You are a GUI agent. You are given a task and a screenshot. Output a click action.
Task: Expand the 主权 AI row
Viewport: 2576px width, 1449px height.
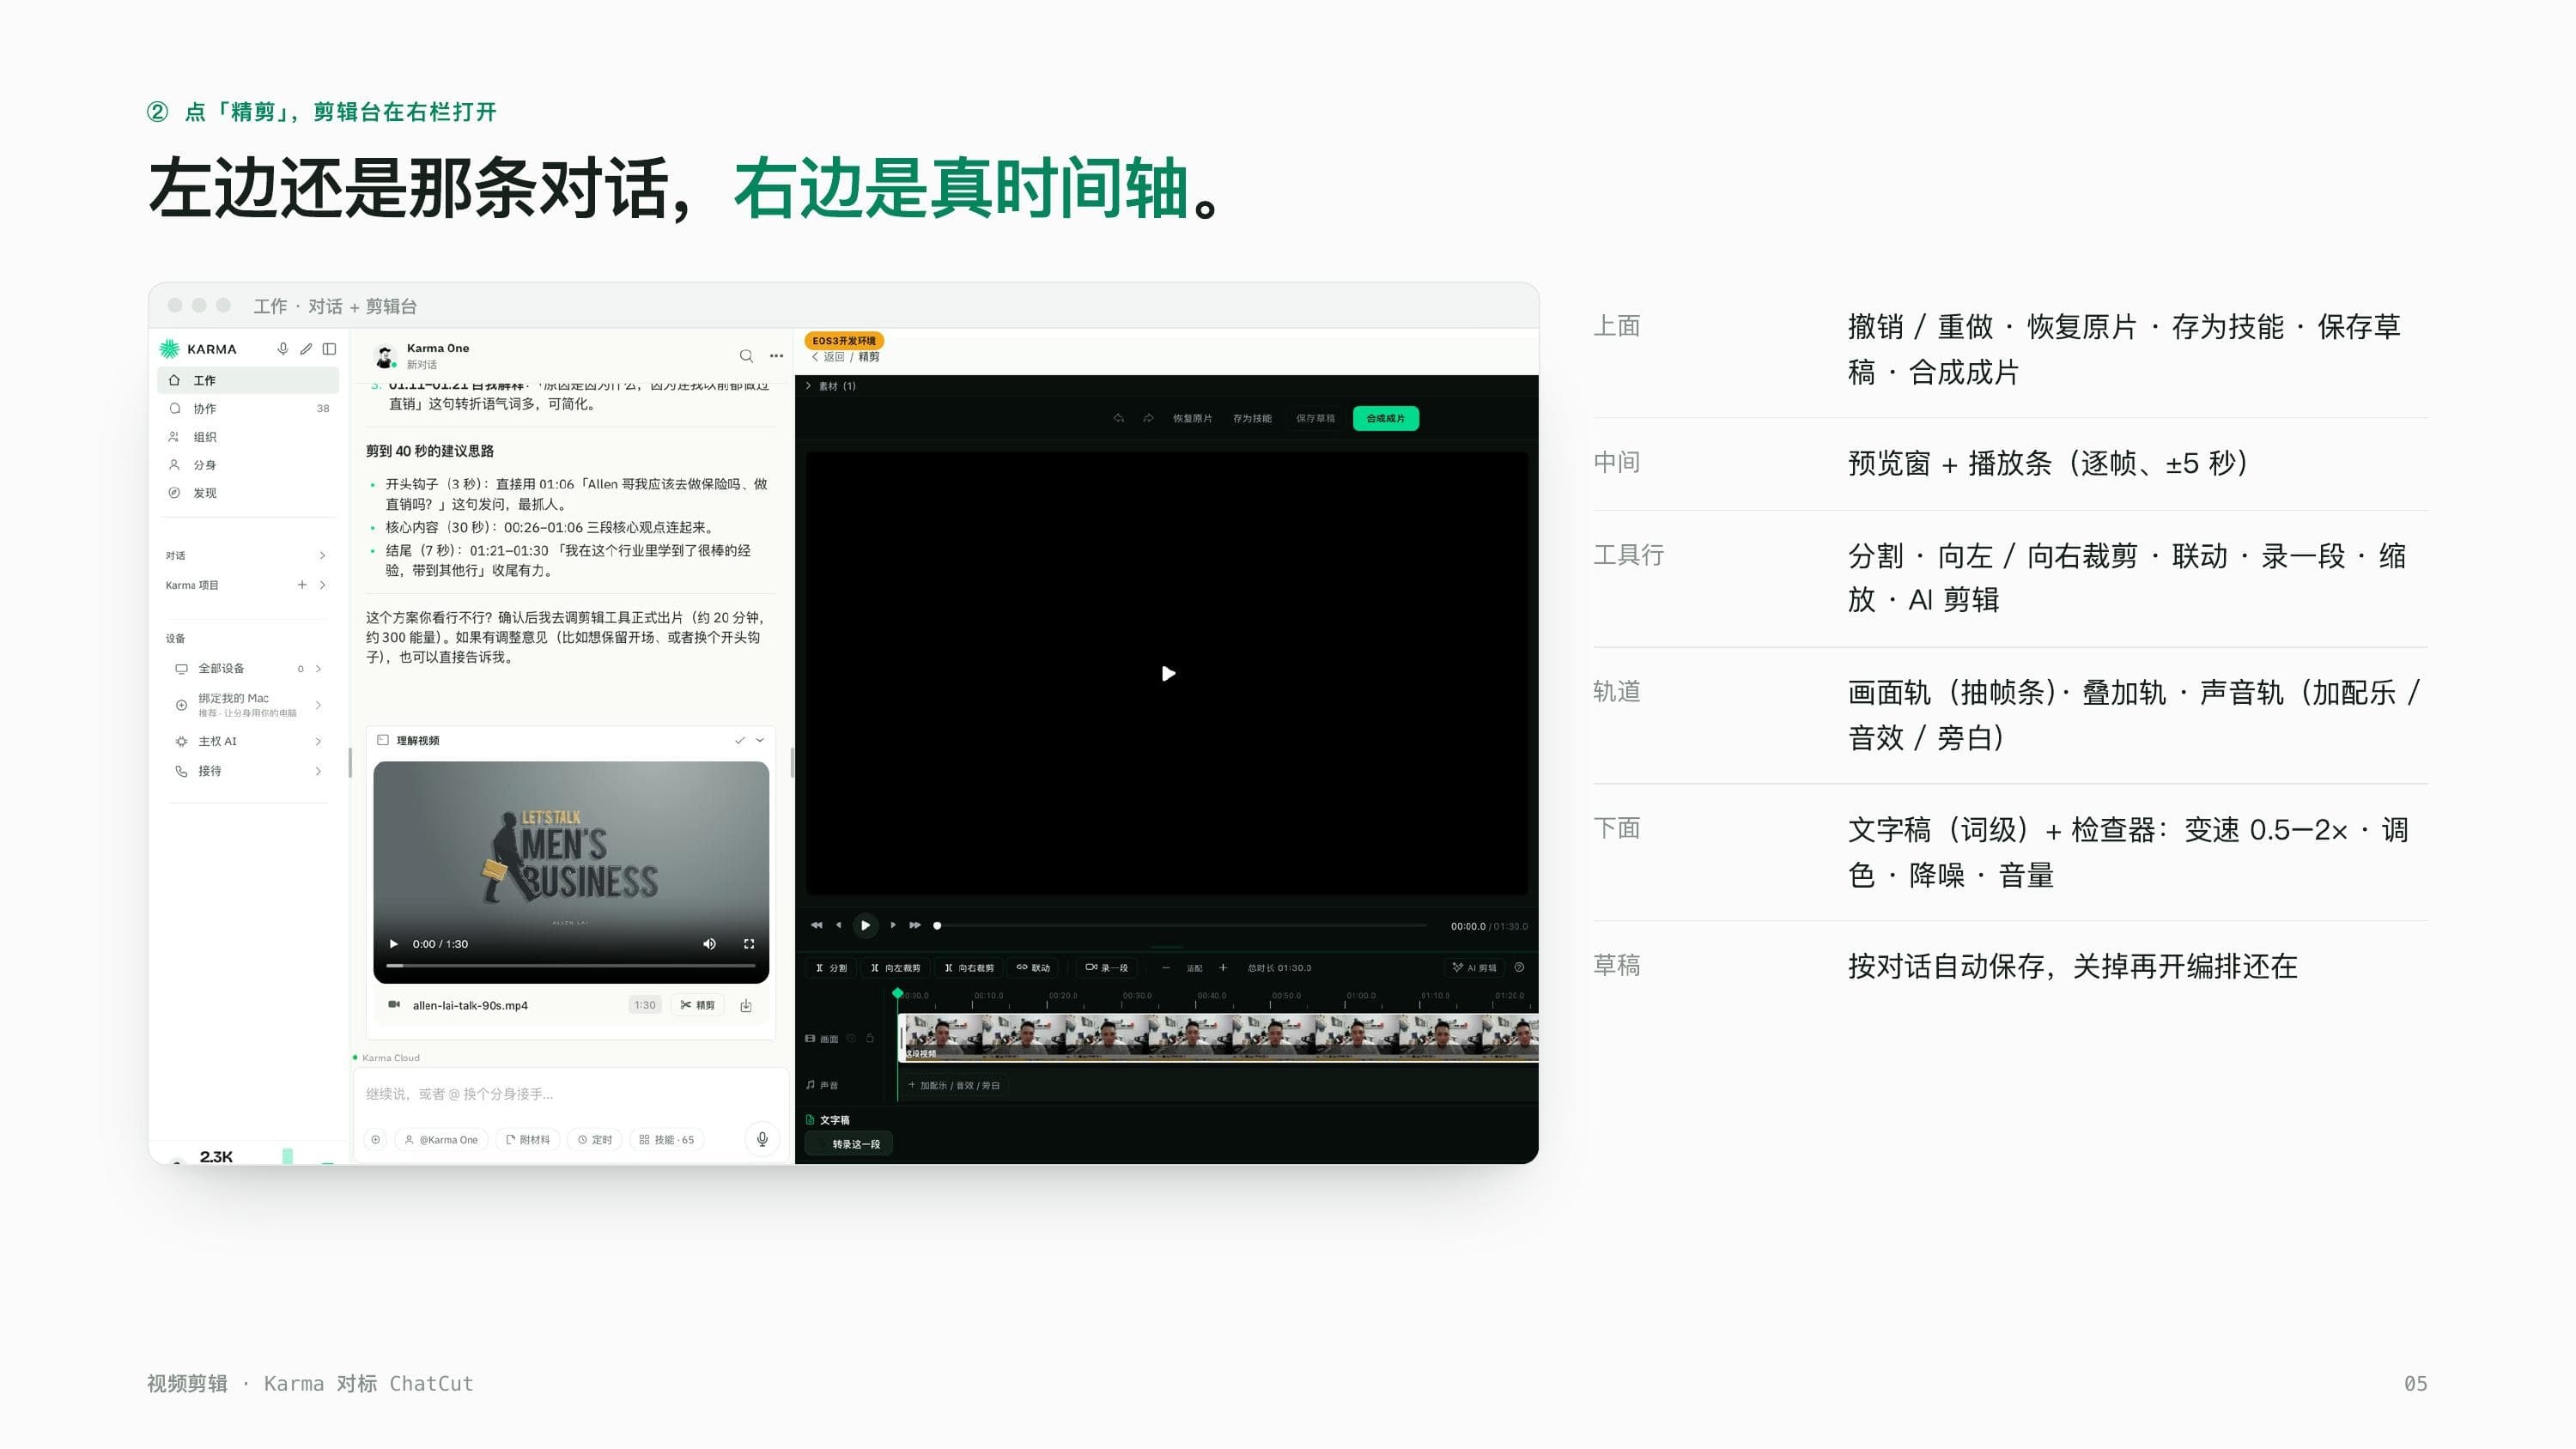point(247,741)
